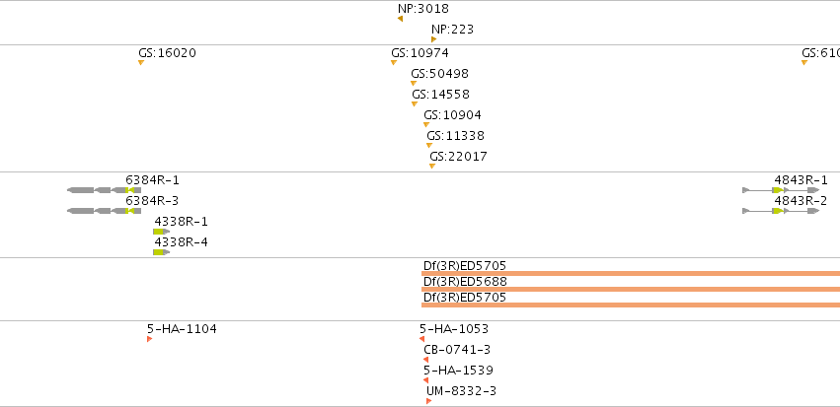Image resolution: width=840 pixels, height=407 pixels.
Task: Select the 4843R-1 transcript glyph
Action: click(781, 190)
